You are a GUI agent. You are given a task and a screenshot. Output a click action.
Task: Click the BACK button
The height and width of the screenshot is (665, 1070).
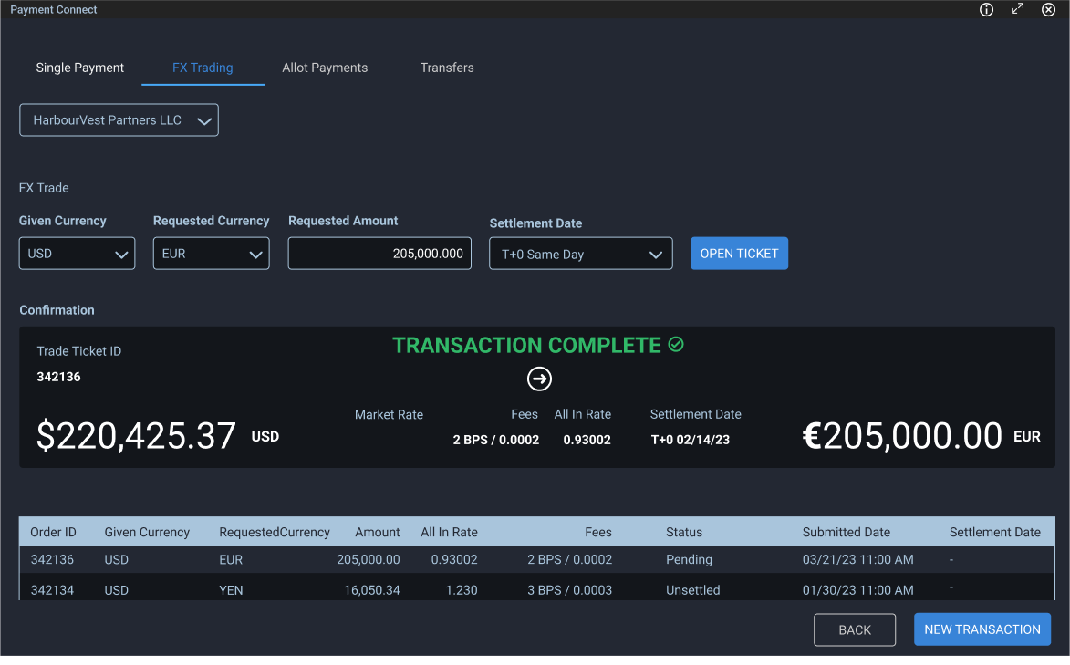pos(854,629)
